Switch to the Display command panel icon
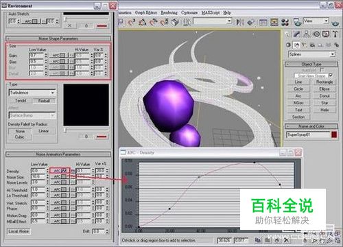The height and width of the screenshot is (247, 343). [x=326, y=34]
